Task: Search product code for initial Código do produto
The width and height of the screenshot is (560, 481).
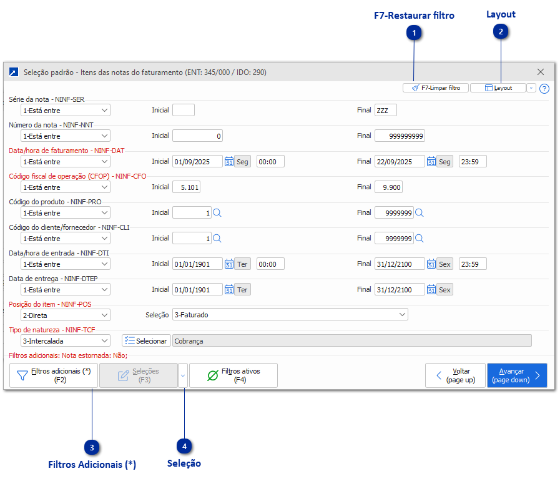Action: [x=217, y=212]
